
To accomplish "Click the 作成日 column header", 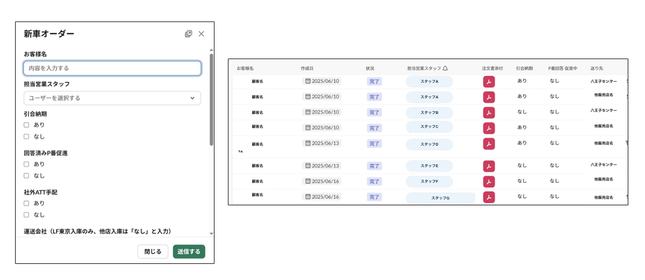I will [307, 69].
